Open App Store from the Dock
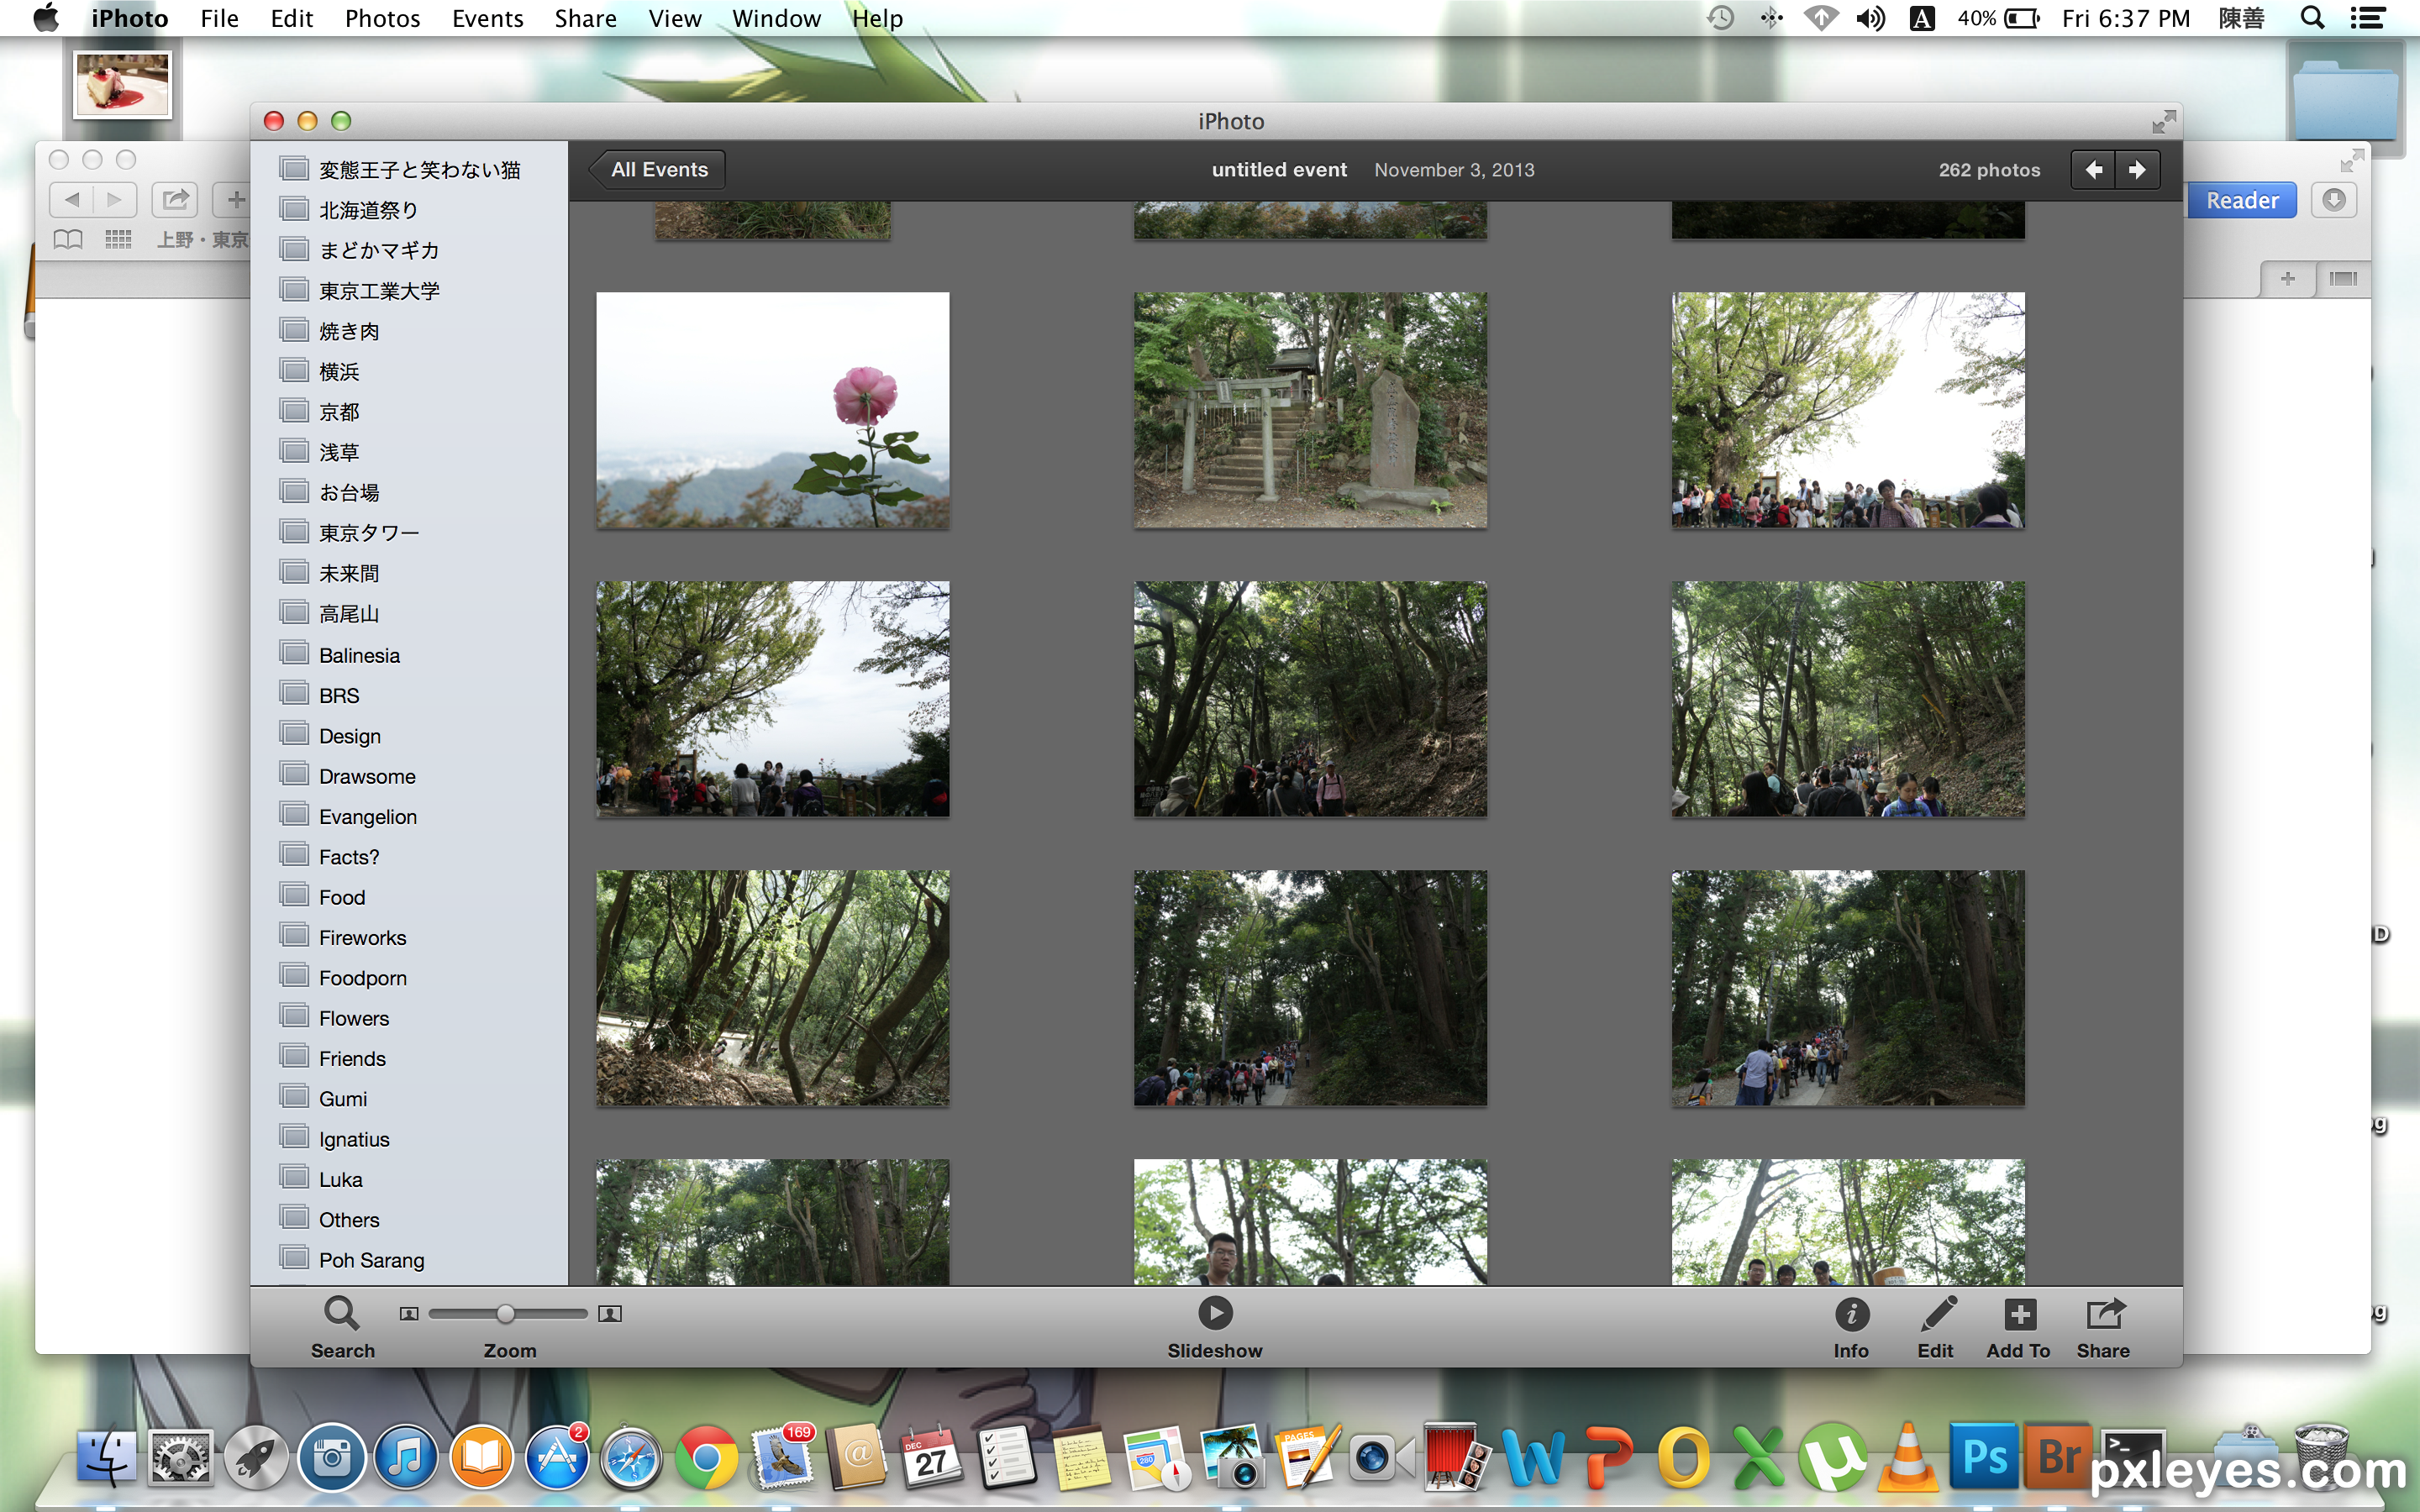This screenshot has height=1512, width=2420. point(556,1458)
